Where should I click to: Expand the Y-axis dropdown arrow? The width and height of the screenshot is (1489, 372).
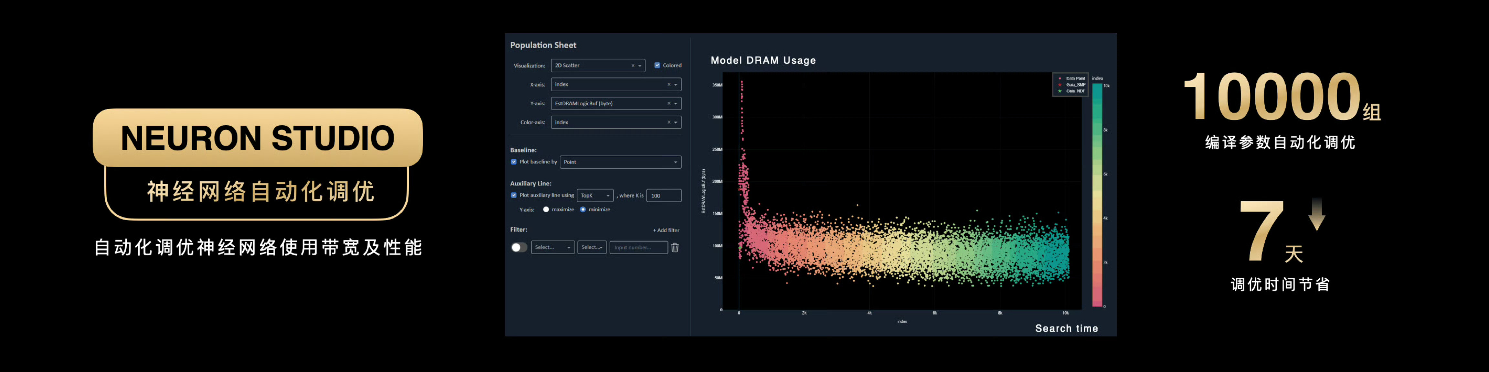coord(676,104)
